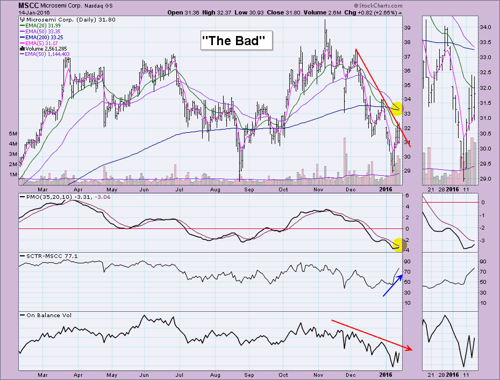
Task: Click the Volume 2.6M header value
Action: 322,13
